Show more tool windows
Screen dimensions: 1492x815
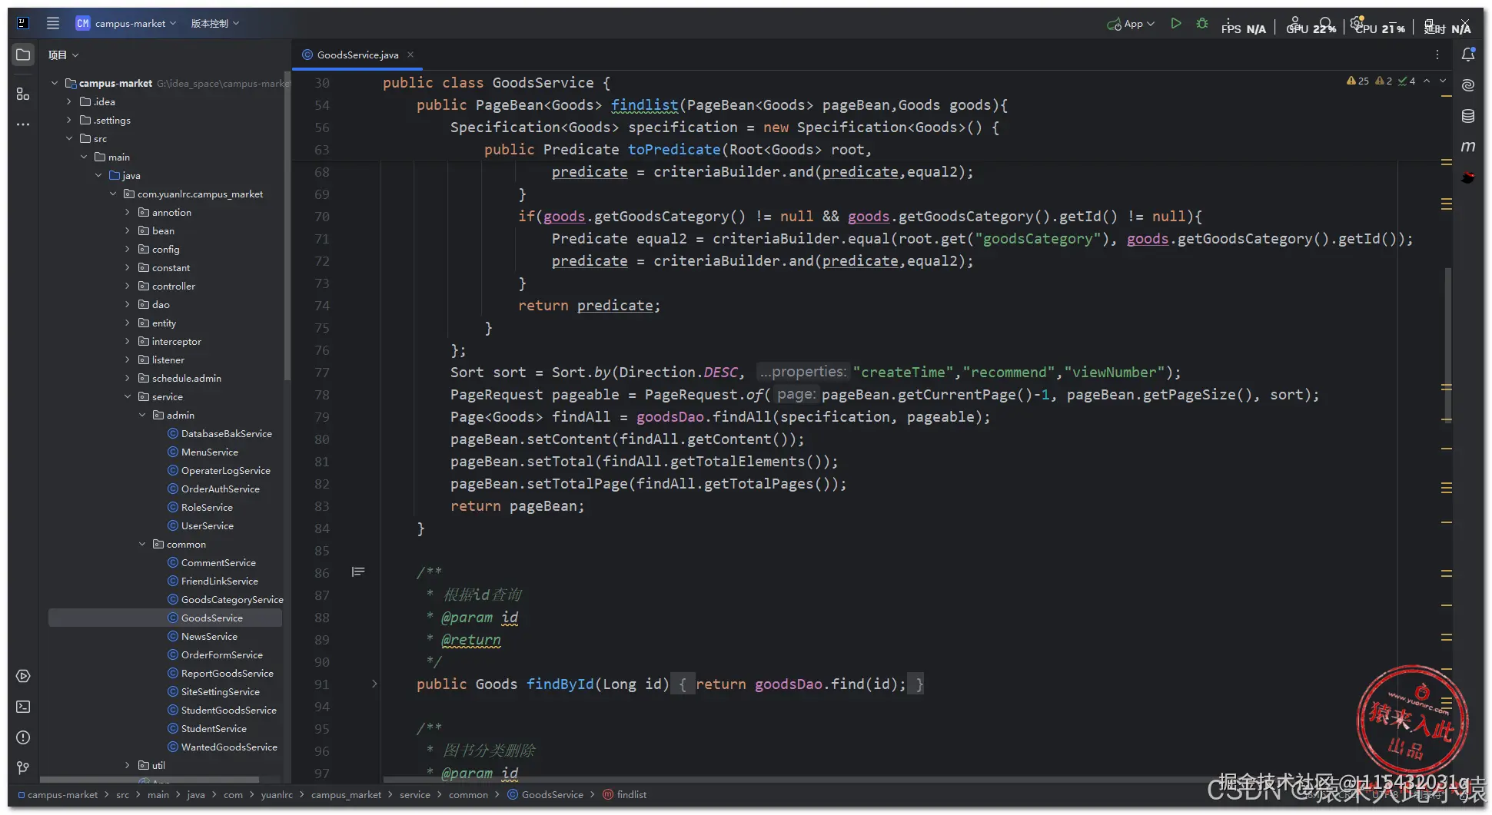23,124
